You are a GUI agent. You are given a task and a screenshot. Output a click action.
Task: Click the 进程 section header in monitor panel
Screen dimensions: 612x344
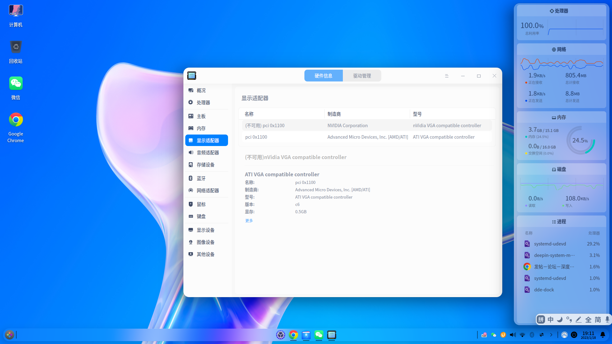click(x=561, y=222)
